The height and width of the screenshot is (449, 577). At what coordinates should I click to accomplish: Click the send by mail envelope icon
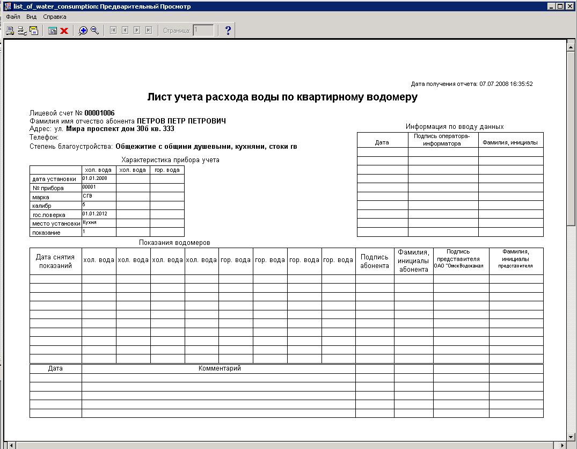(x=34, y=31)
